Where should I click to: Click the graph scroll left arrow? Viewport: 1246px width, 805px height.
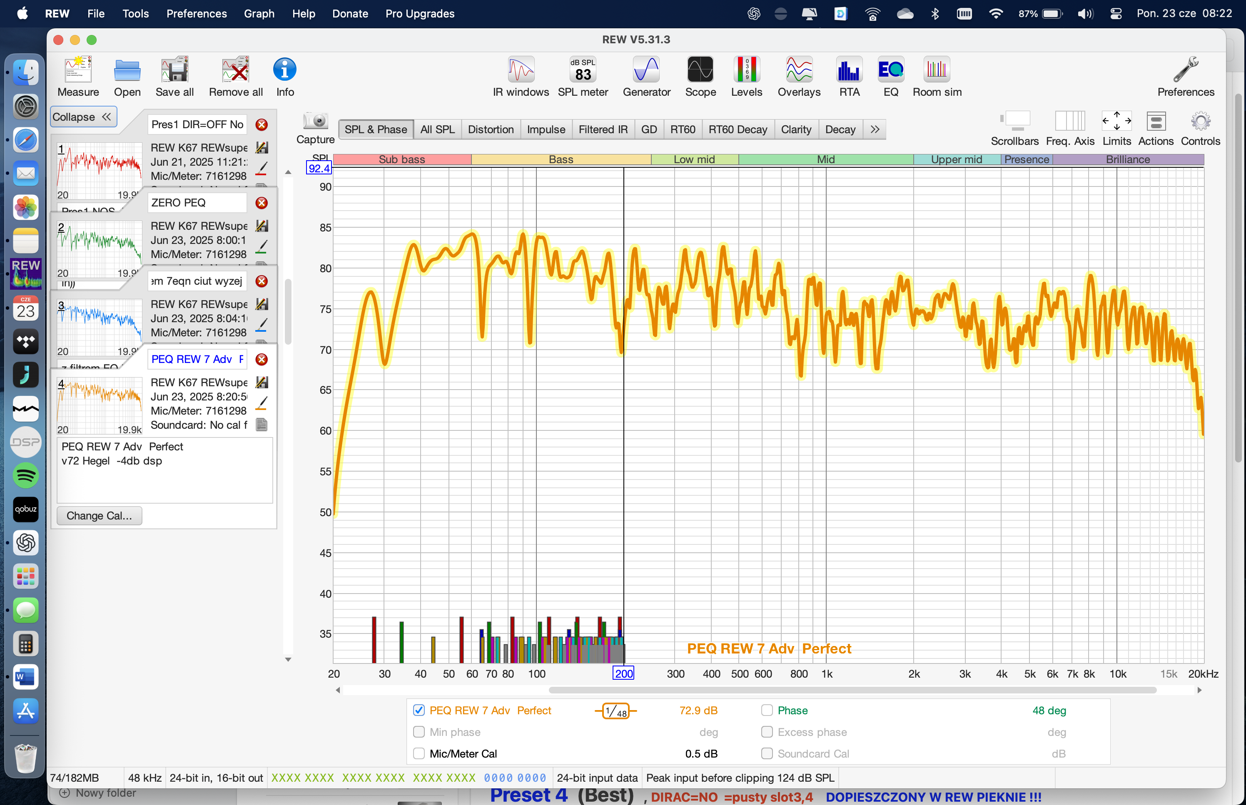pyautogui.click(x=338, y=690)
